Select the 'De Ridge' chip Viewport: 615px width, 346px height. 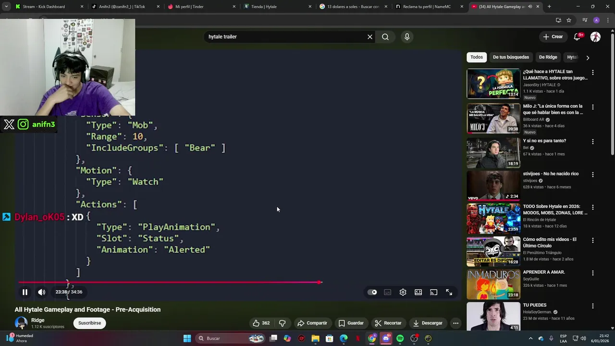click(x=548, y=57)
